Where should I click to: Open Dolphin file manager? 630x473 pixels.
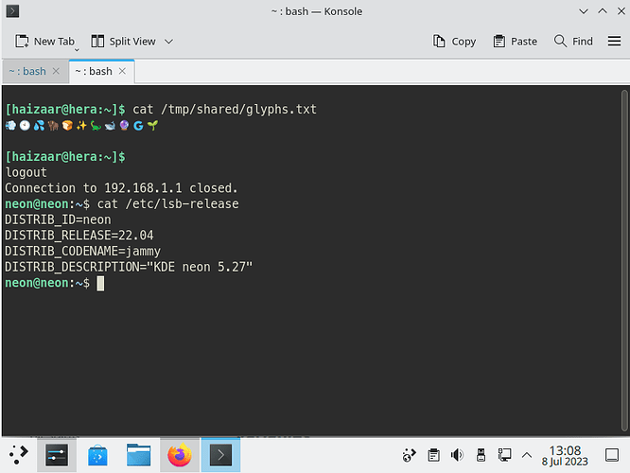pos(139,455)
